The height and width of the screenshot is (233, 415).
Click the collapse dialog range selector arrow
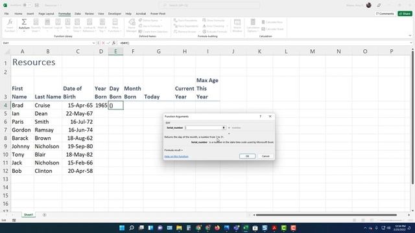click(224, 128)
